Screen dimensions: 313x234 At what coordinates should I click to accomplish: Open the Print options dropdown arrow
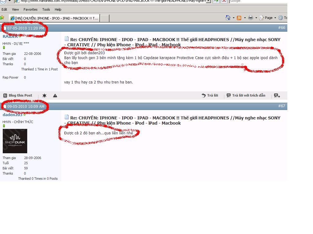(x=256, y=18)
